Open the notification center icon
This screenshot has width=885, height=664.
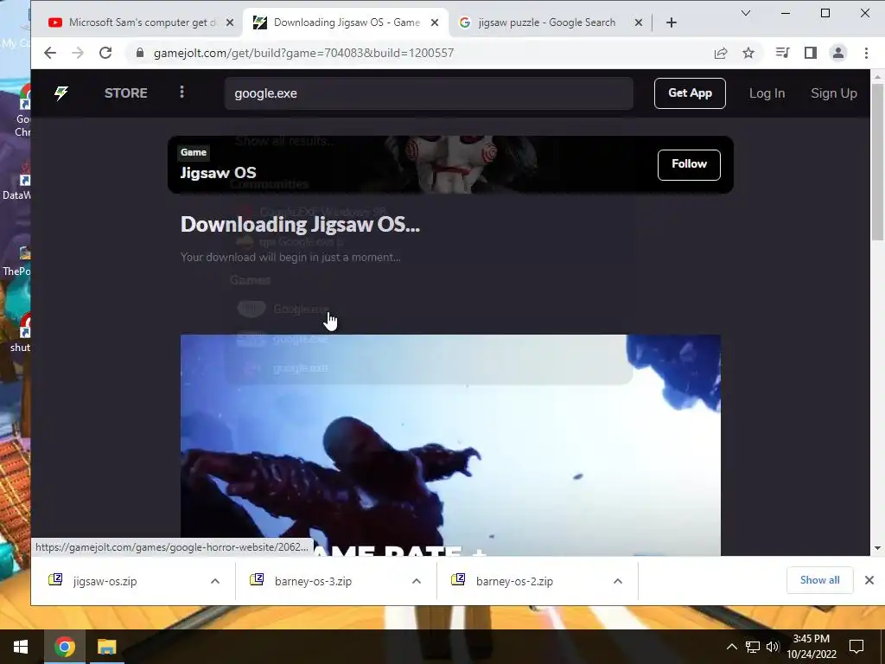click(856, 647)
